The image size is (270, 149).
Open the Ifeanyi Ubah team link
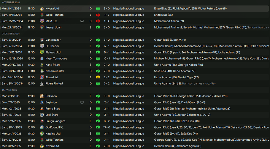point(53,27)
